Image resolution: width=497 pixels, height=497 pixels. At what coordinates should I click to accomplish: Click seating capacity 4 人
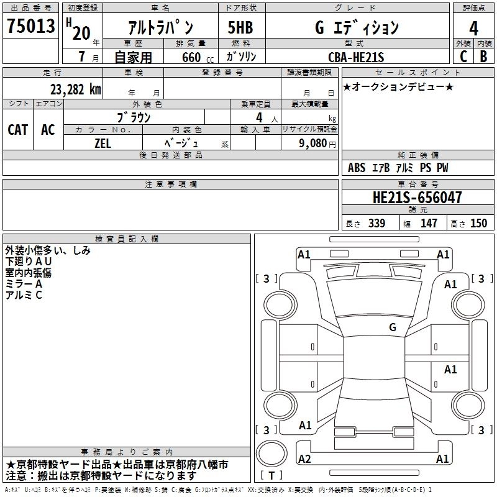pos(267,117)
